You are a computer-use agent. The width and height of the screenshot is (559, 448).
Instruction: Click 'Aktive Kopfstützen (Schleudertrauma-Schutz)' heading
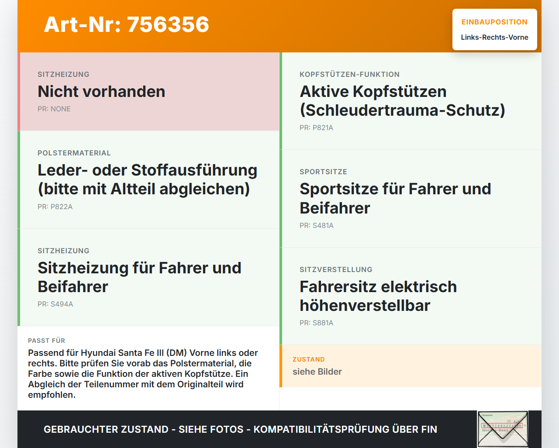coord(402,101)
